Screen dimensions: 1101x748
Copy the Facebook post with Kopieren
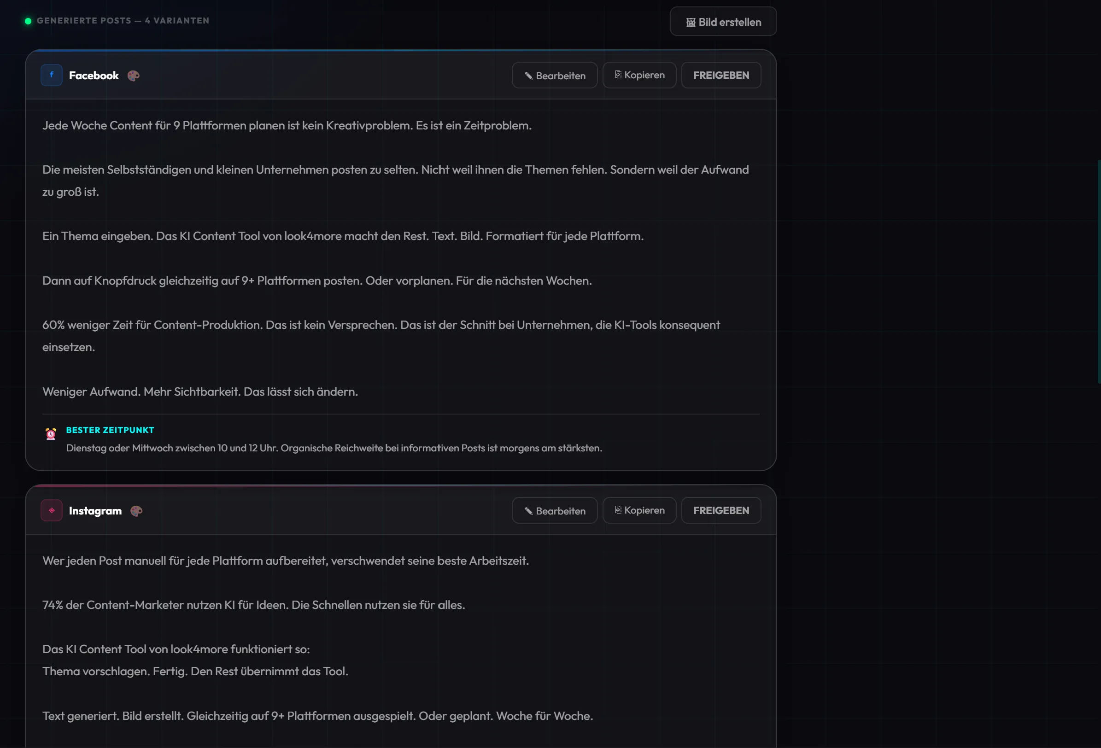639,76
